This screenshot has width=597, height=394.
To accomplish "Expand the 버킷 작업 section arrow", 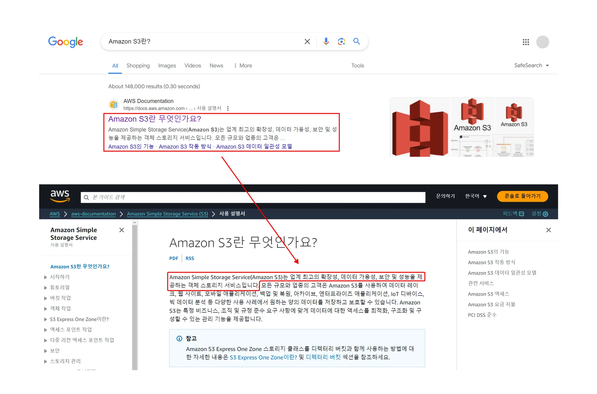I will 46,298.
